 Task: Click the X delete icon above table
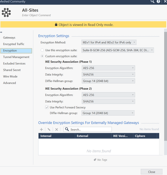coord(57,129)
